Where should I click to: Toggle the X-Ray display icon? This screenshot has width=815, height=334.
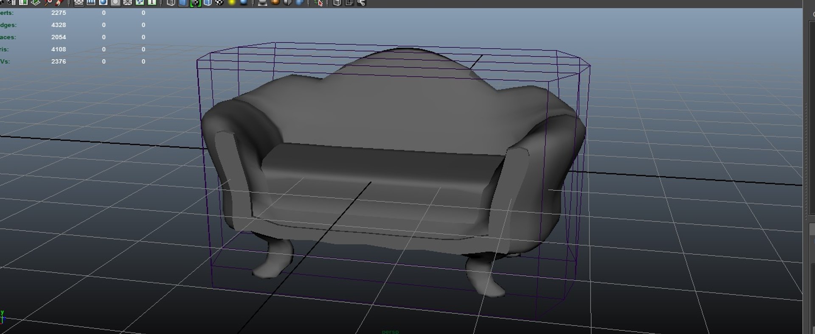337,3
